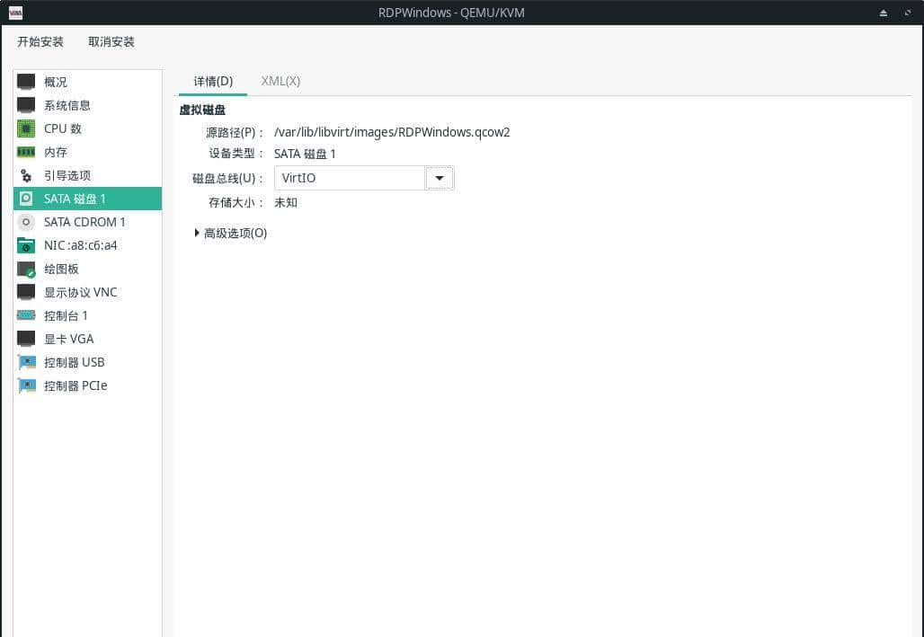Image resolution: width=924 pixels, height=637 pixels.
Task: Click the 控制器 USB controller icon
Action: click(26, 362)
